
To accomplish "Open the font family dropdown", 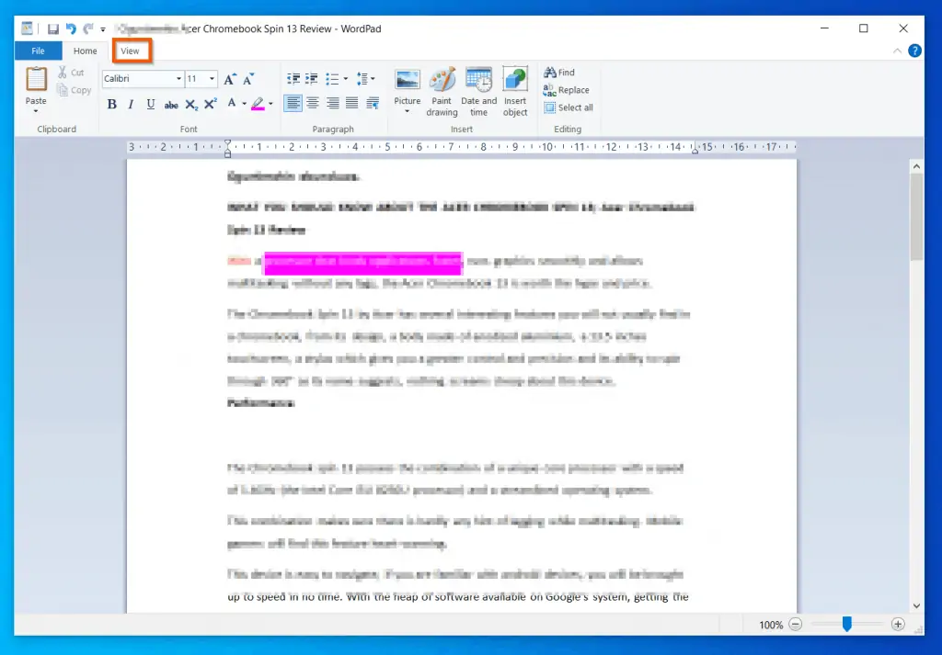I will [x=180, y=78].
